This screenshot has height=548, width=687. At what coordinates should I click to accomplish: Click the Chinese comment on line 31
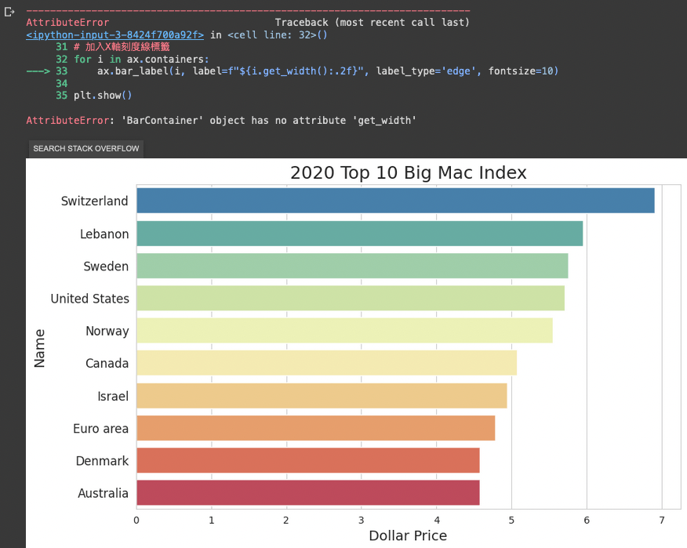click(x=122, y=47)
